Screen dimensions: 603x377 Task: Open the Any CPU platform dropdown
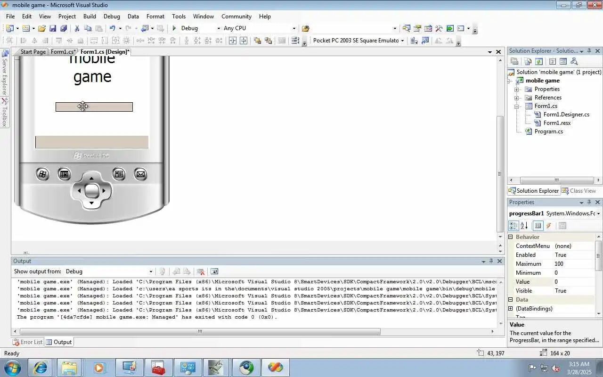click(294, 28)
